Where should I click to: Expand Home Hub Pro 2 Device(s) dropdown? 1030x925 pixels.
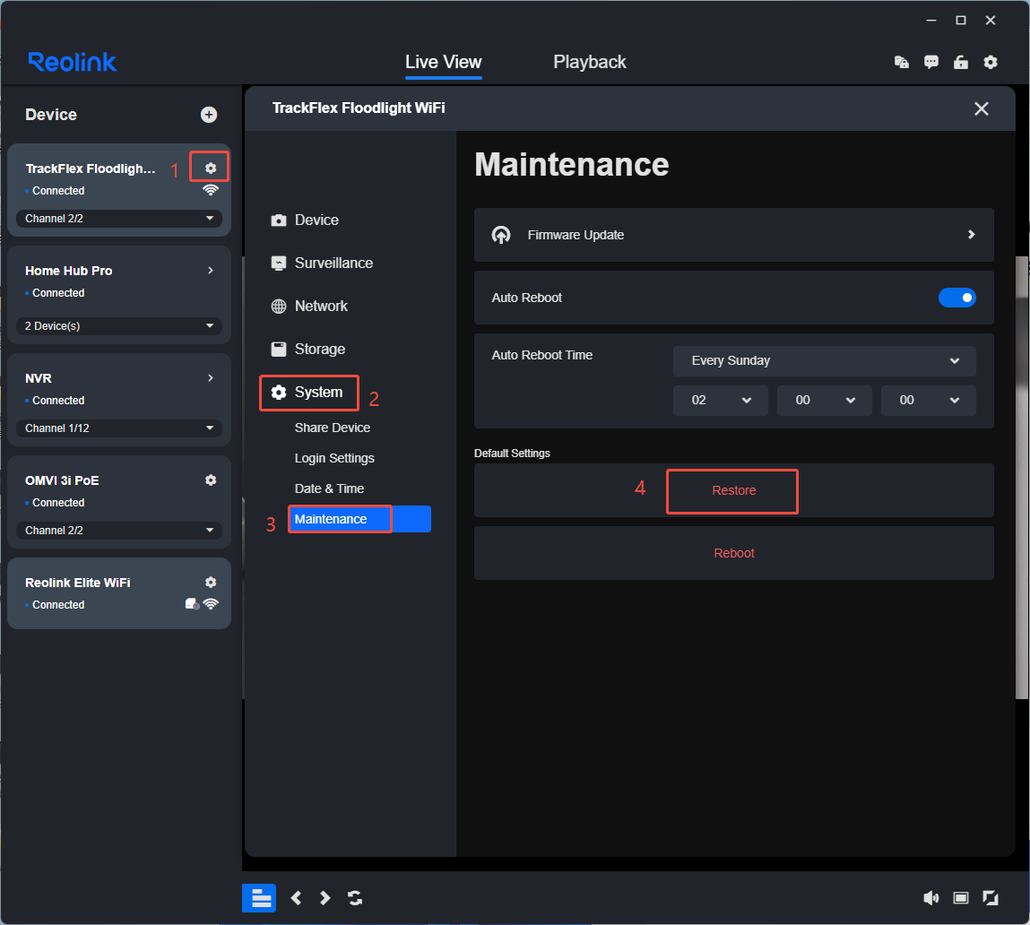click(x=119, y=326)
